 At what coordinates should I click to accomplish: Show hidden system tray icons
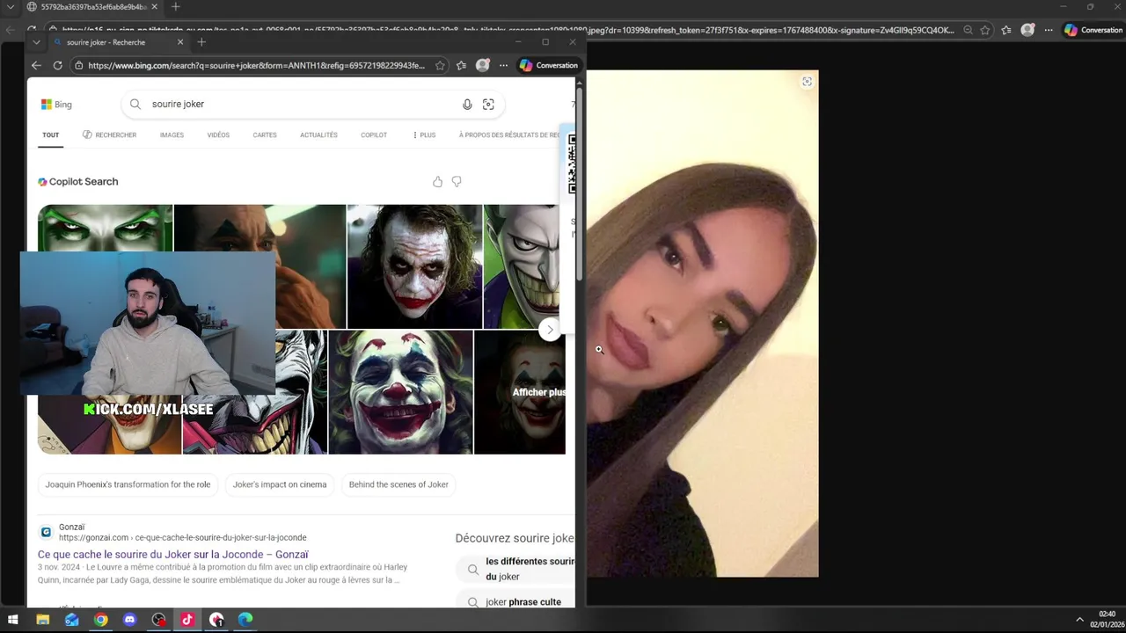point(1079,620)
